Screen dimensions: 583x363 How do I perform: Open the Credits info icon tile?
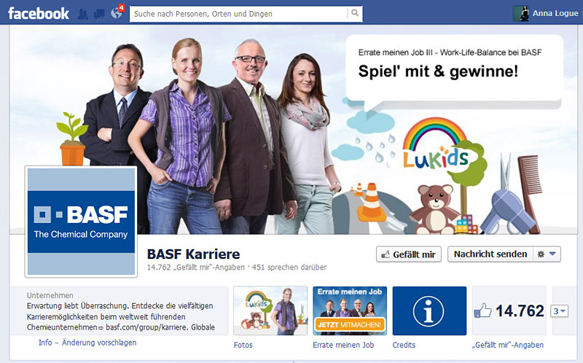429,311
